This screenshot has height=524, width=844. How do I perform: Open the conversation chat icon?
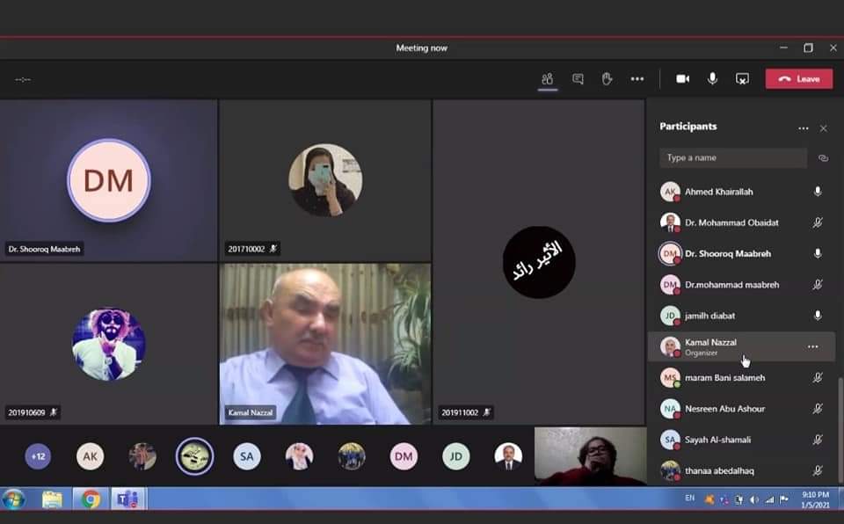click(578, 79)
